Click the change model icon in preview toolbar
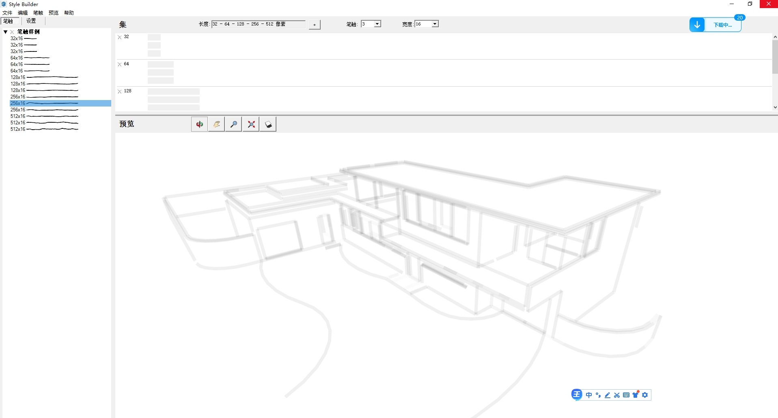The image size is (778, 418). coord(268,124)
